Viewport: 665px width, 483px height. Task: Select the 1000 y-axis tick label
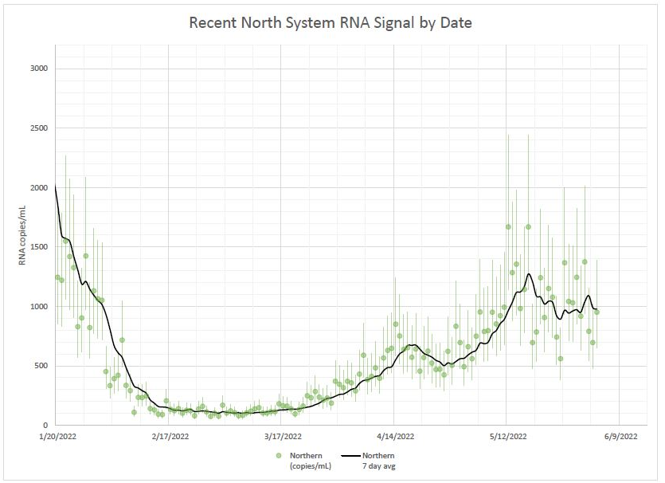(x=38, y=307)
